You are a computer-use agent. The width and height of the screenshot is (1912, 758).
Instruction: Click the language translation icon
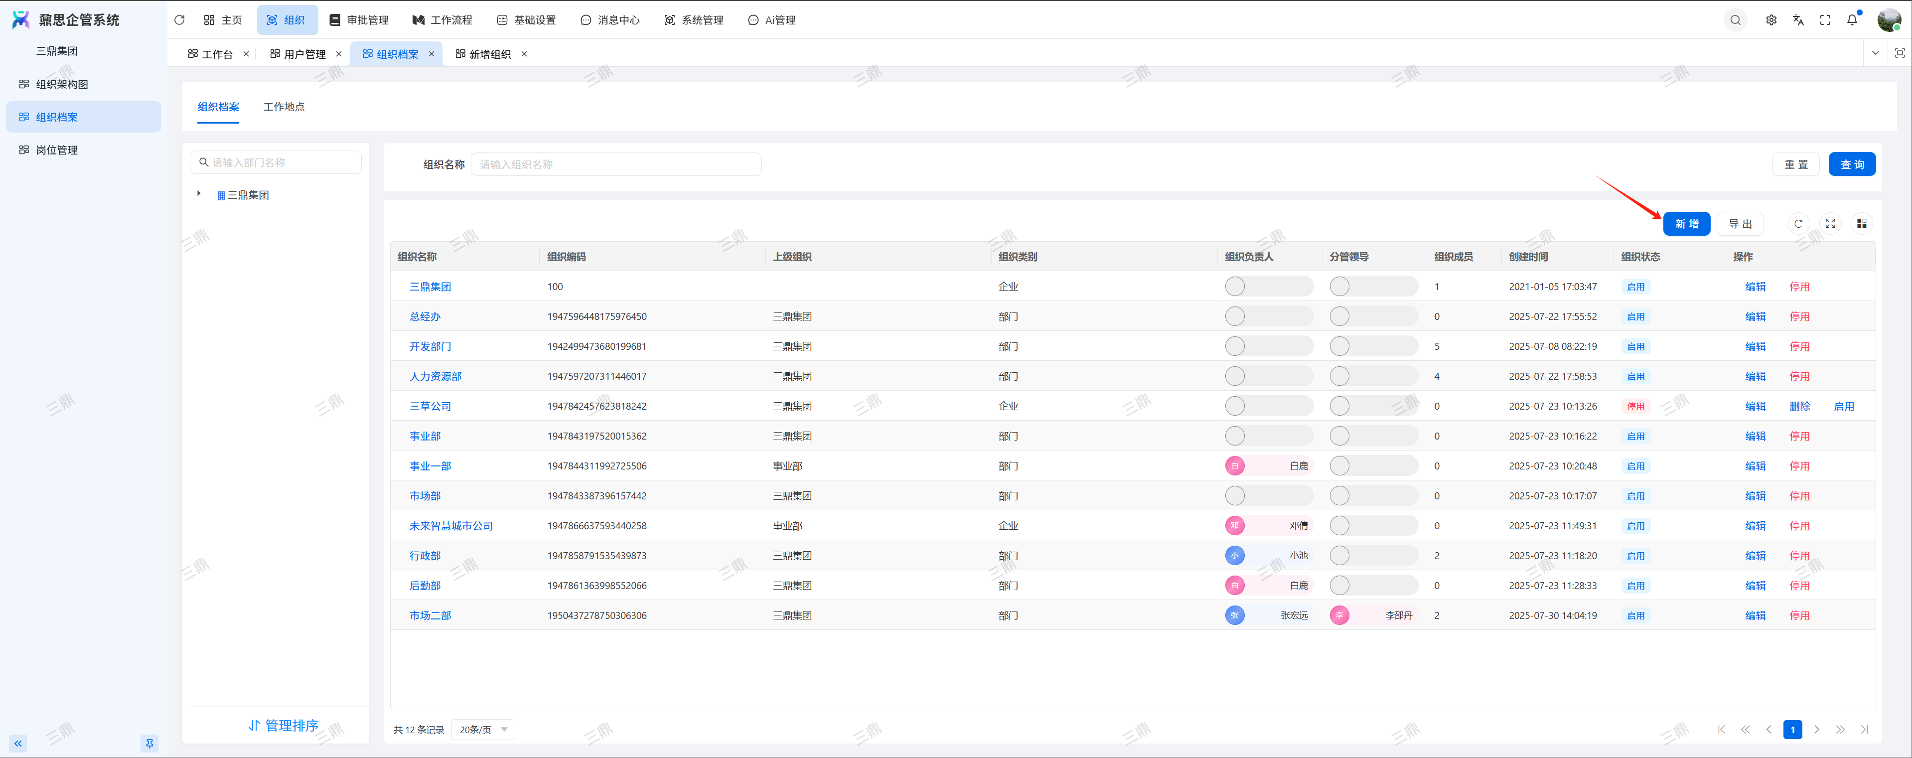[1798, 20]
